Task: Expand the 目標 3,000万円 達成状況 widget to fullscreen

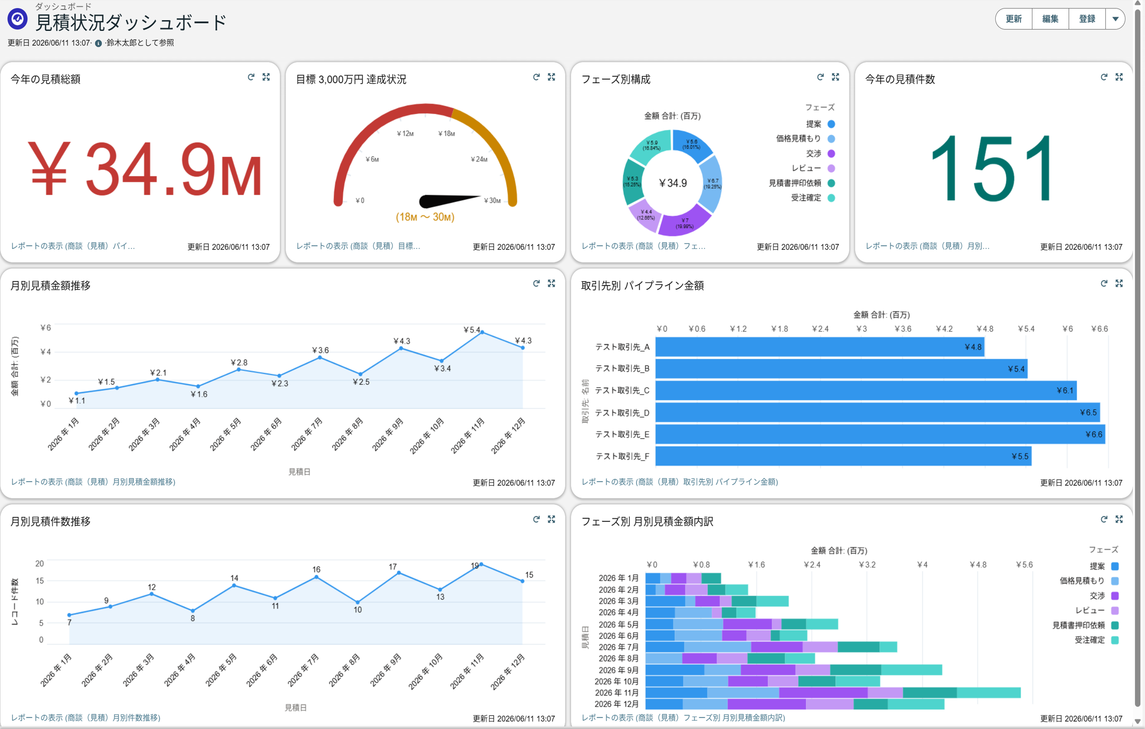Action: click(x=551, y=77)
